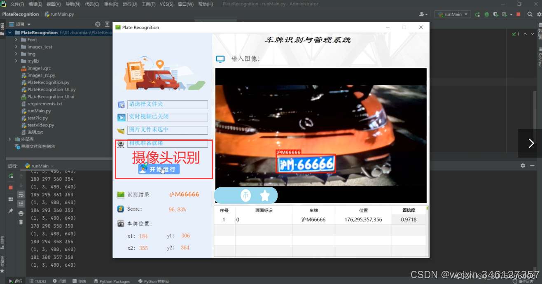Pin the runMain tool window tab
Image resolution: width=542 pixels, height=284 pixels.
click(10, 210)
